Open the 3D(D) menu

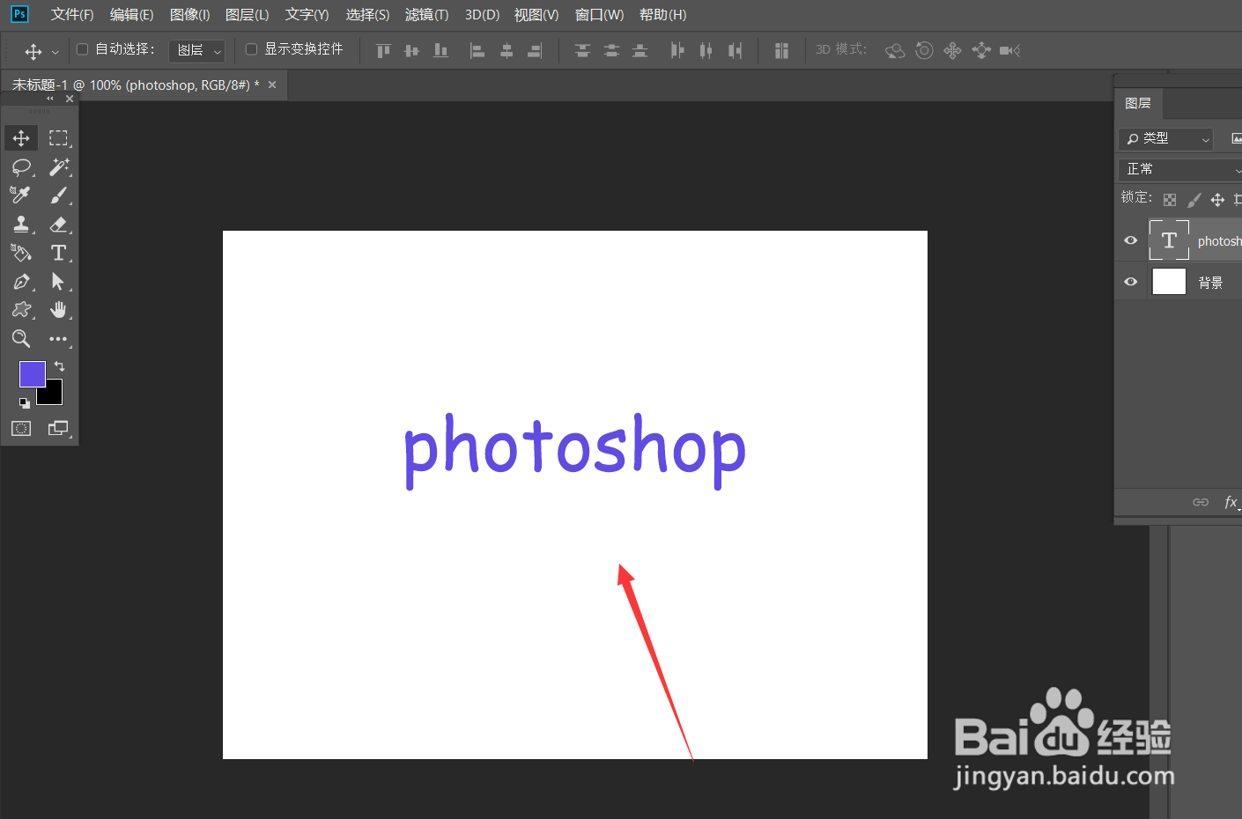coord(482,15)
